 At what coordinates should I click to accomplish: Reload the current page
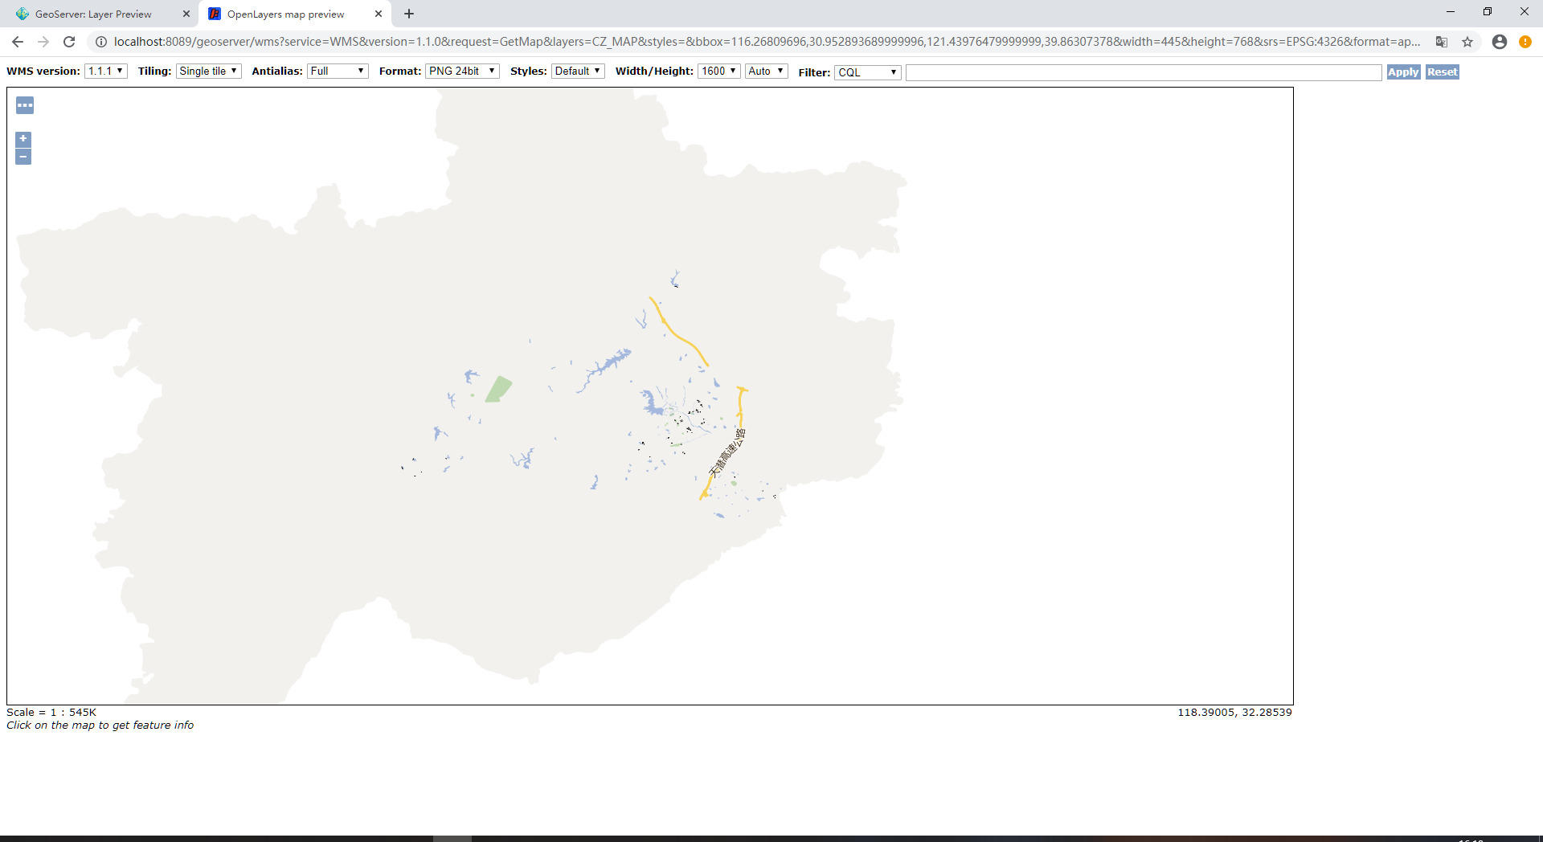69,42
